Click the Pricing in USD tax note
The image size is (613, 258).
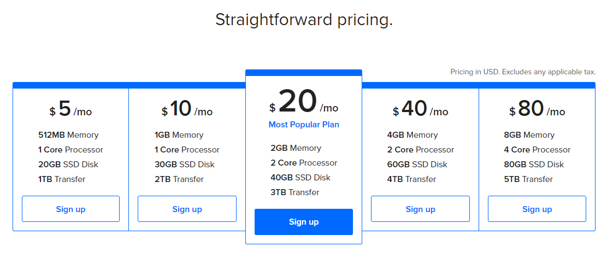[x=523, y=72]
